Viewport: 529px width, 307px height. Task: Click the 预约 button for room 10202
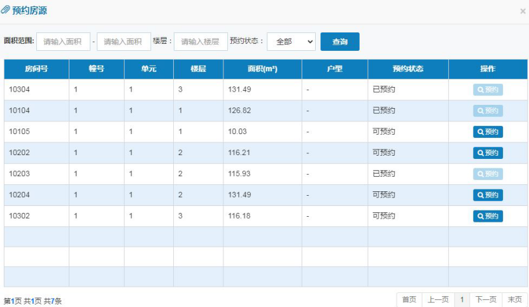click(x=488, y=153)
